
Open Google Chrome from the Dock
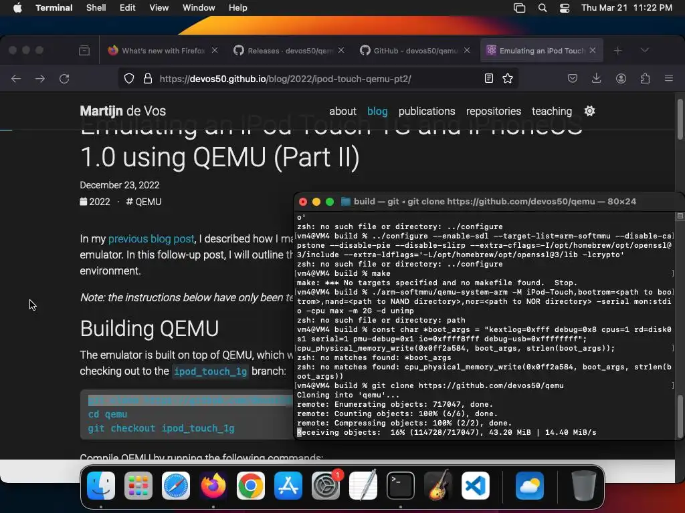click(251, 486)
